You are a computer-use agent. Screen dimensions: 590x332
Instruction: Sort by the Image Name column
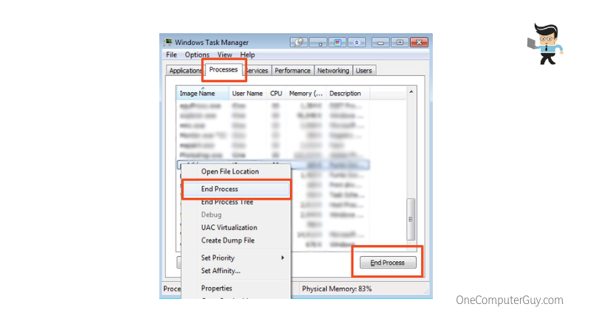click(x=202, y=94)
